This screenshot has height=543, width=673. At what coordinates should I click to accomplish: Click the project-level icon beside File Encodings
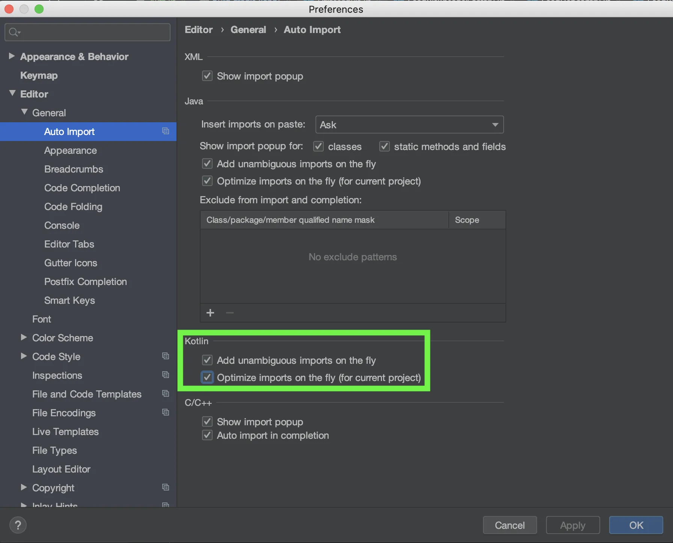pos(166,412)
